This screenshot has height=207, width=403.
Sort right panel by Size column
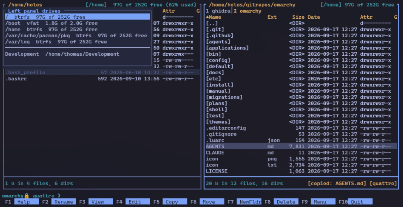(298, 17)
